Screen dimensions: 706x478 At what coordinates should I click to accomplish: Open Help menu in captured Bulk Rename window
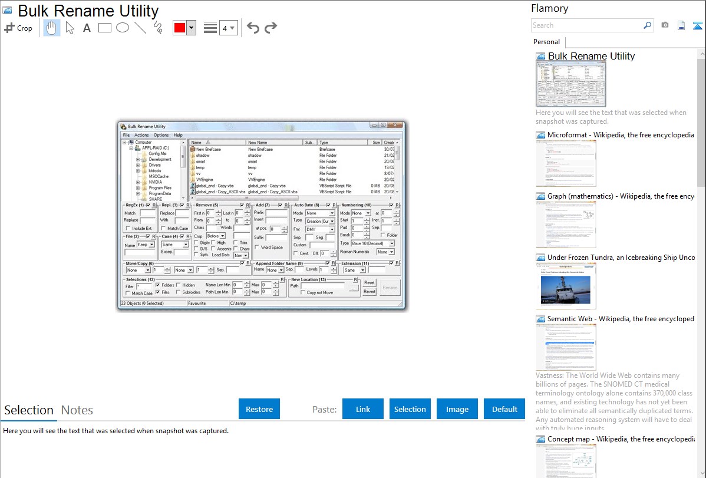pyautogui.click(x=179, y=135)
